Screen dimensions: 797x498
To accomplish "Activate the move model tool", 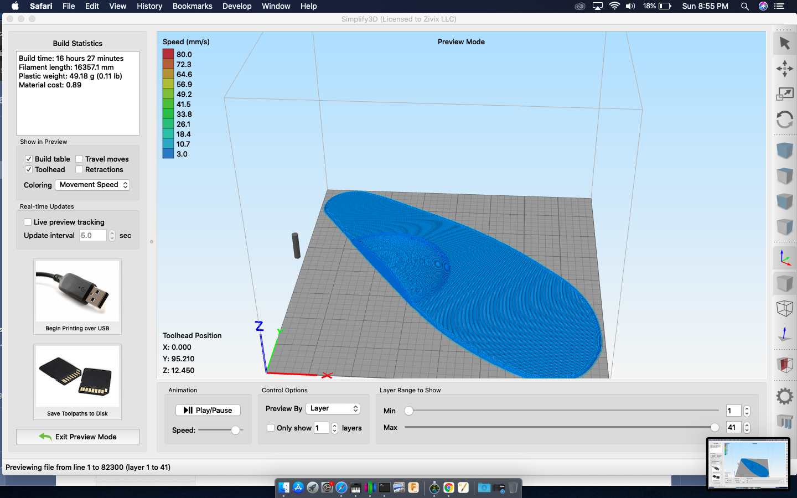I will tap(784, 69).
